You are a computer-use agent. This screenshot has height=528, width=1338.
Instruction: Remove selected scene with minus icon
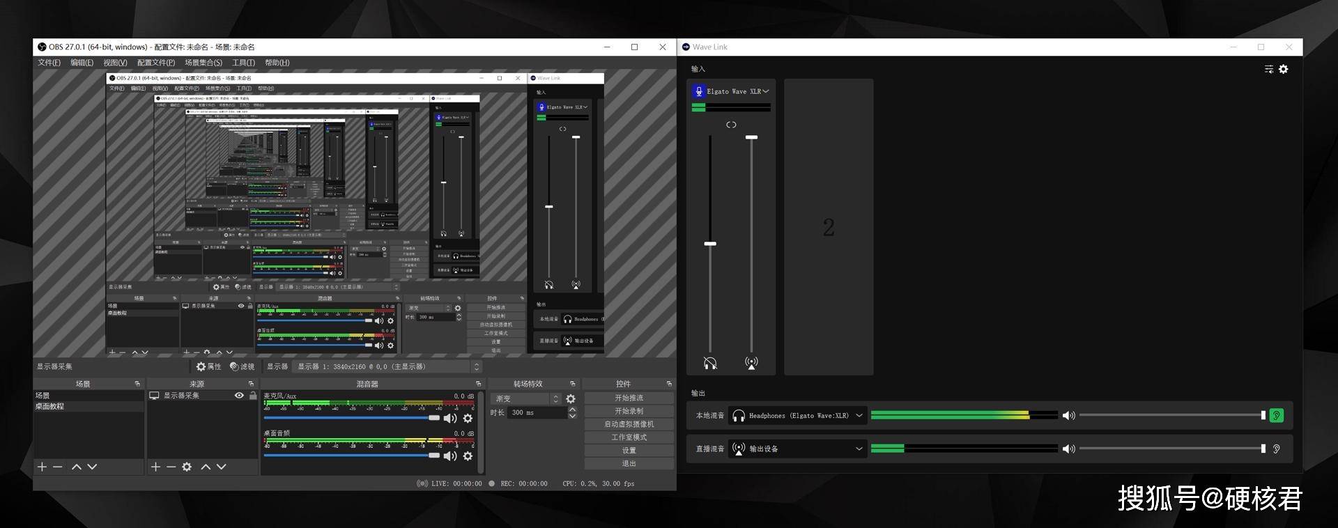tap(58, 467)
